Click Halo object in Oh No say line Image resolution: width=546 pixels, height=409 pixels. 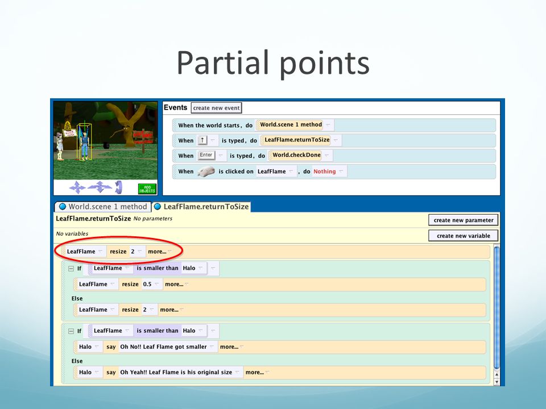click(85, 347)
